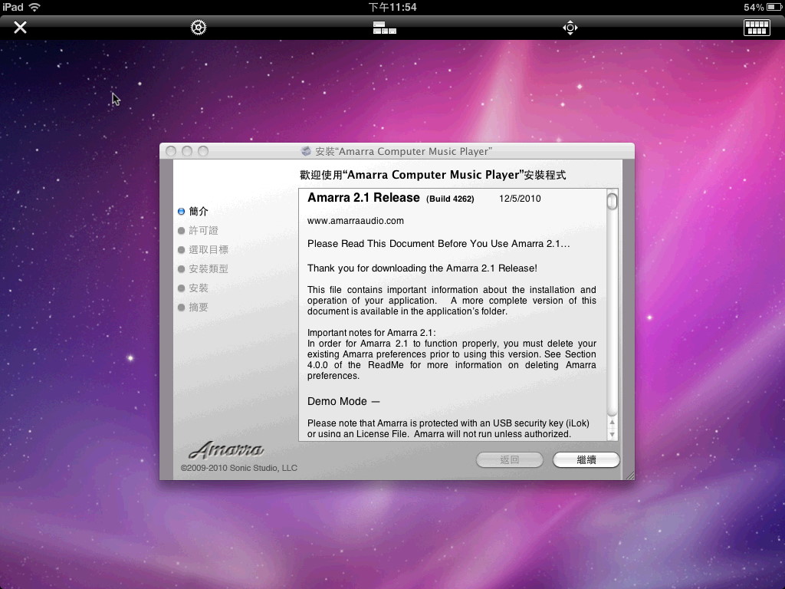The width and height of the screenshot is (785, 589).
Task: Click the installer welcome title text
Action: [432, 175]
